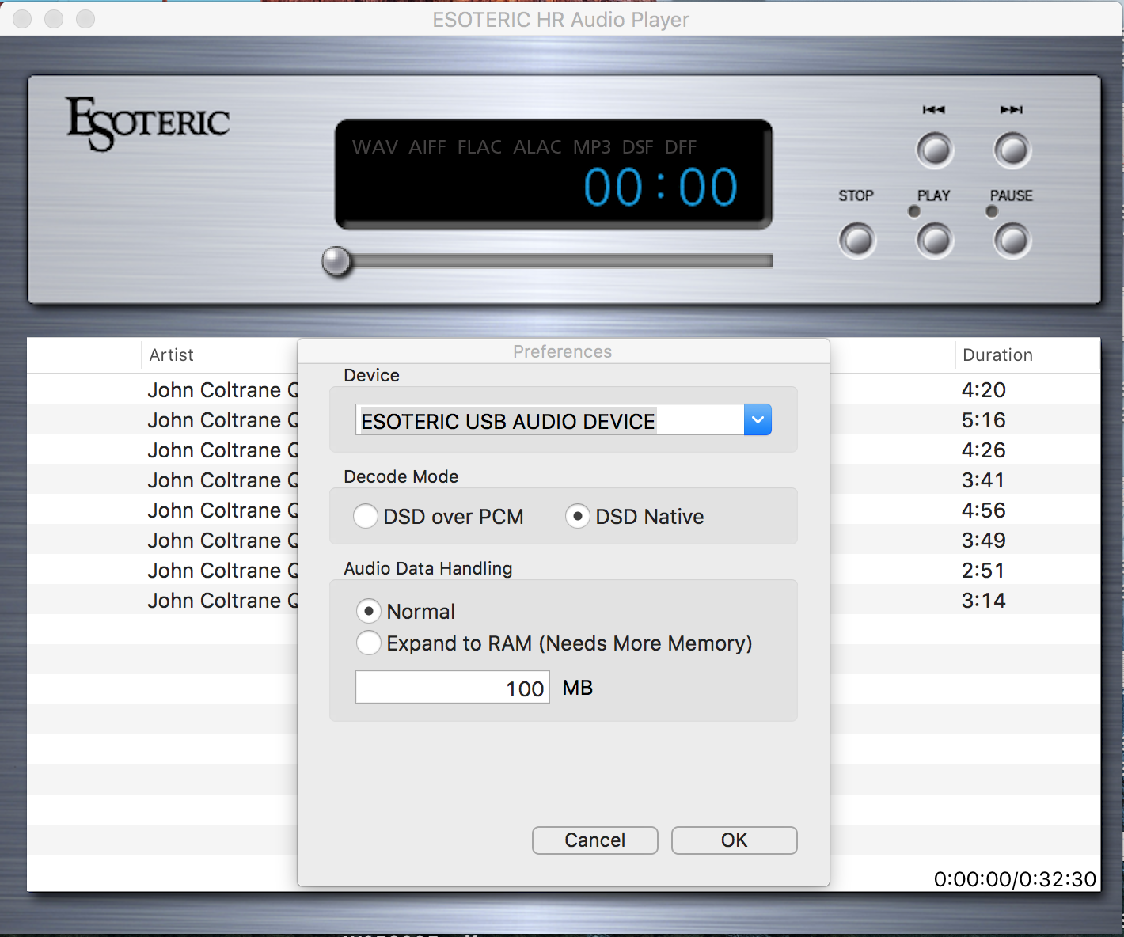Skip to previous track knob
Screen dimensions: 1124x937
(x=935, y=150)
